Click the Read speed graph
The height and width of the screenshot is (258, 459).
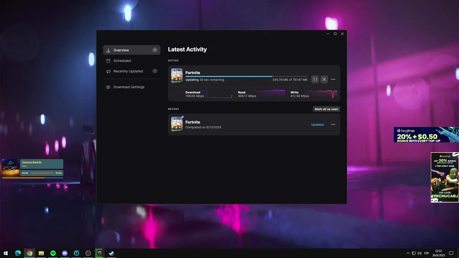pos(271,94)
